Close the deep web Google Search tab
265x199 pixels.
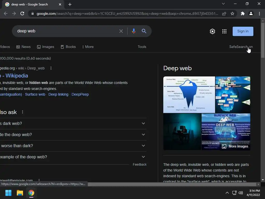[x=60, y=4]
